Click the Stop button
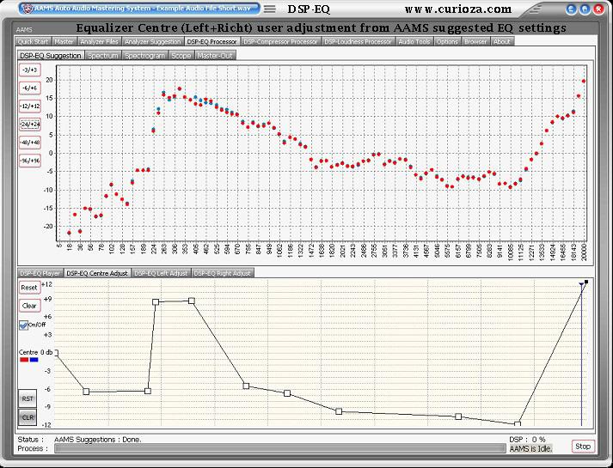The image size is (613, 468). click(x=583, y=447)
